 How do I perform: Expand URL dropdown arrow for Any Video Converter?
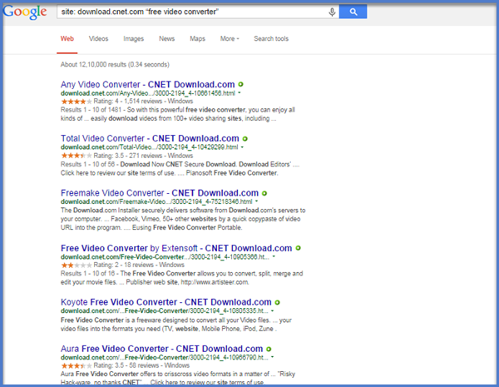[x=240, y=93]
